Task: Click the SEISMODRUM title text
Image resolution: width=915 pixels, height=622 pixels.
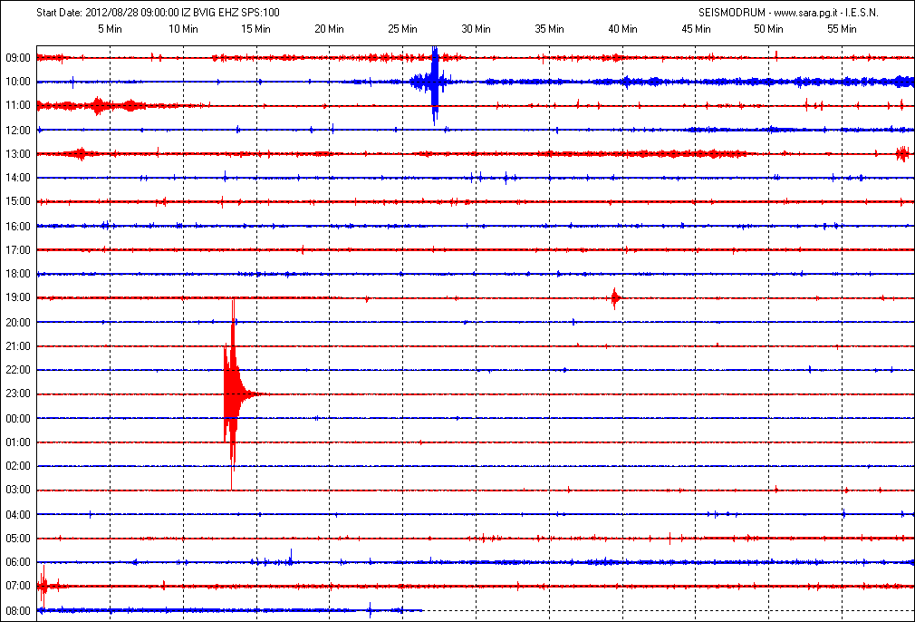Action: click(x=730, y=13)
